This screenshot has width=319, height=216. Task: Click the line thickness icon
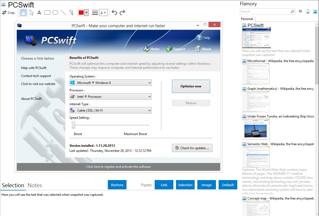point(95,13)
